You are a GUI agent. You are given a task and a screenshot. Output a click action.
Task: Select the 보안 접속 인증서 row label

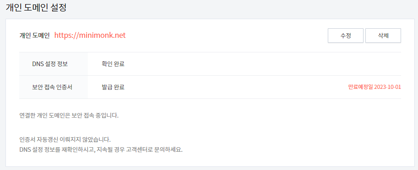[52, 87]
